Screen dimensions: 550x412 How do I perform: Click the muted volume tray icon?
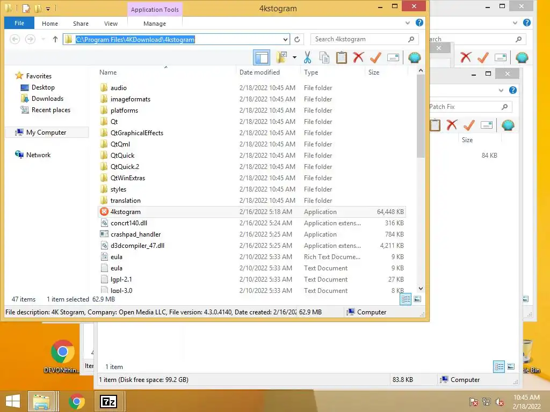click(x=499, y=401)
